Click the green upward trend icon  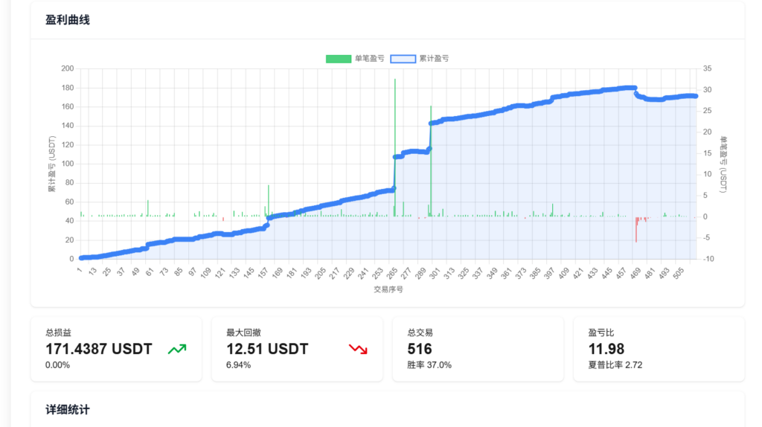tap(177, 349)
